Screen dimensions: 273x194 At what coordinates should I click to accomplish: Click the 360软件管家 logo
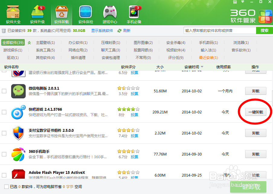tap(251, 17)
